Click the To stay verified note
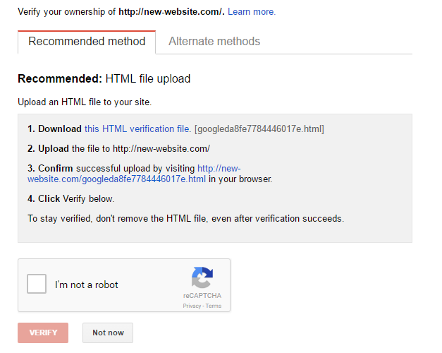442x353 pixels. pyautogui.click(x=186, y=219)
